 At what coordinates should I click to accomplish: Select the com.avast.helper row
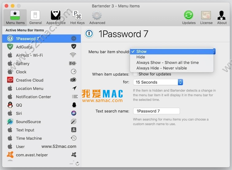pos(41,155)
